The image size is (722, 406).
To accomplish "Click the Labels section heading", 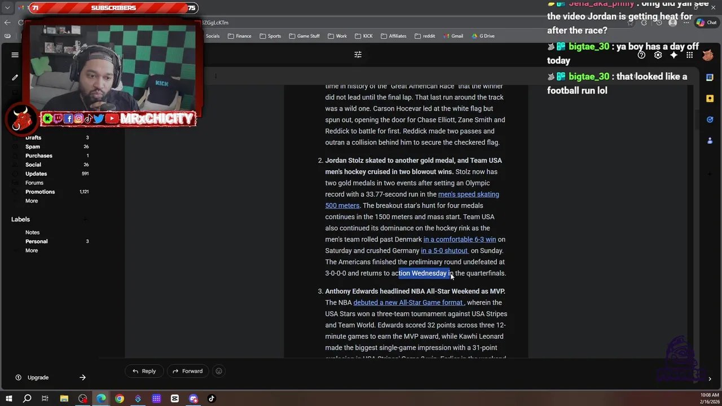I will coord(20,219).
